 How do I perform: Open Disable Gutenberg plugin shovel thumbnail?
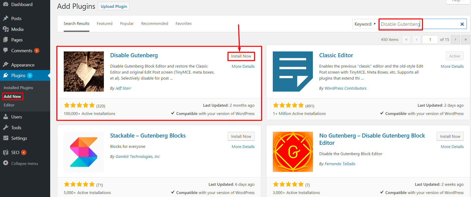tap(84, 72)
